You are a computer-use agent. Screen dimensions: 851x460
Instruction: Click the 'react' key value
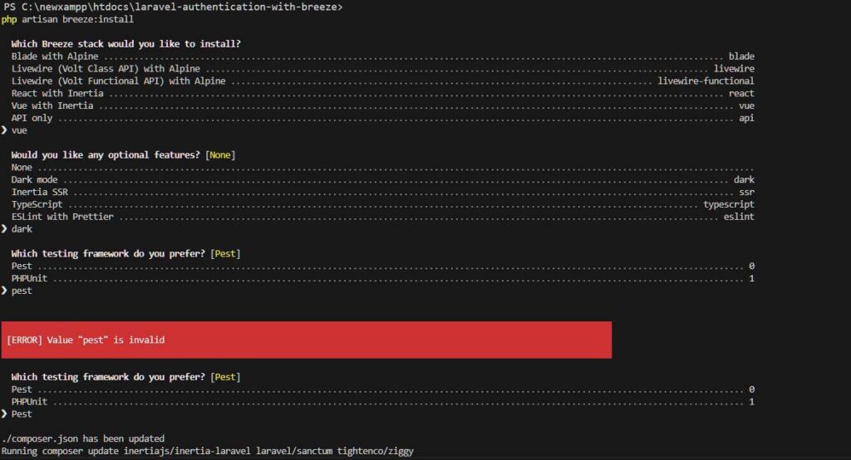(x=741, y=93)
